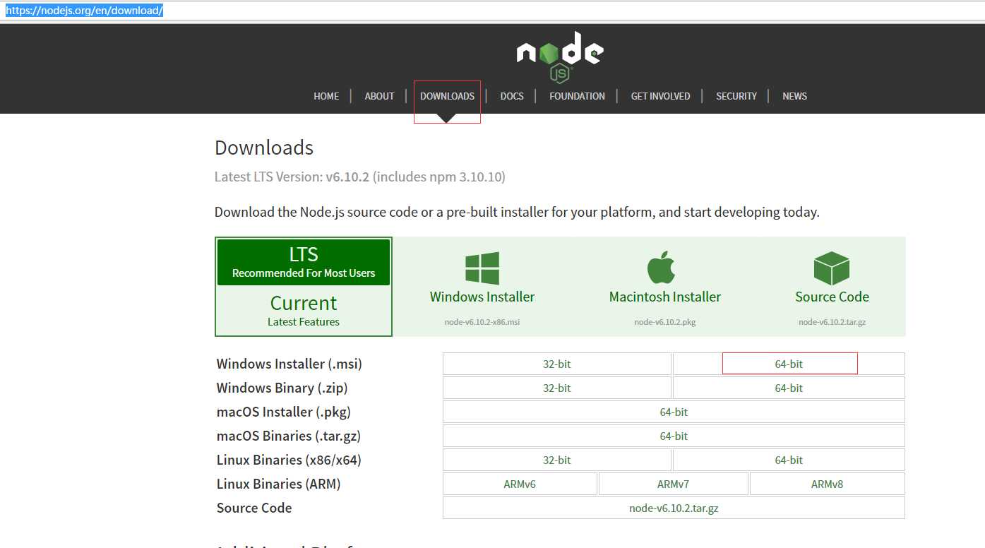Open the HOME nav item

coord(326,96)
